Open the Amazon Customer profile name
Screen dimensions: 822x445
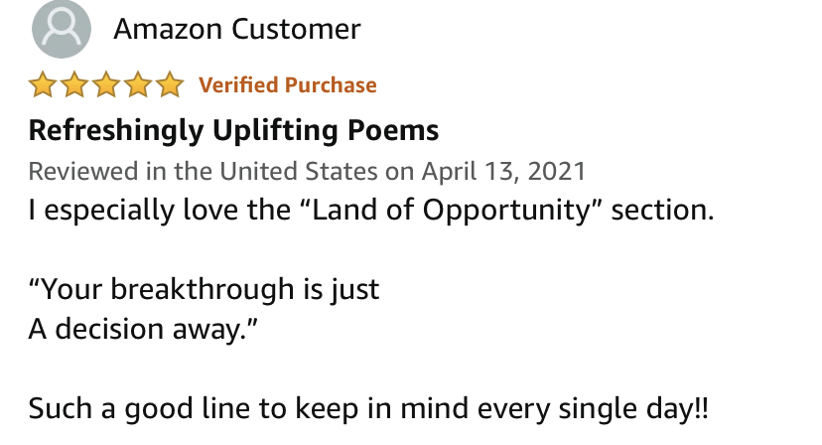[x=237, y=29]
